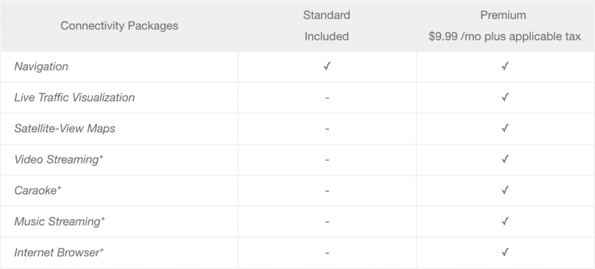This screenshot has height=269, width=595.
Task: Click the Video Streaming* row label
Action: click(59, 159)
